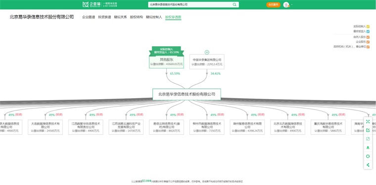Click the download image icon
Image resolution: width=376 pixels, height=185 pixels.
(x=368, y=148)
